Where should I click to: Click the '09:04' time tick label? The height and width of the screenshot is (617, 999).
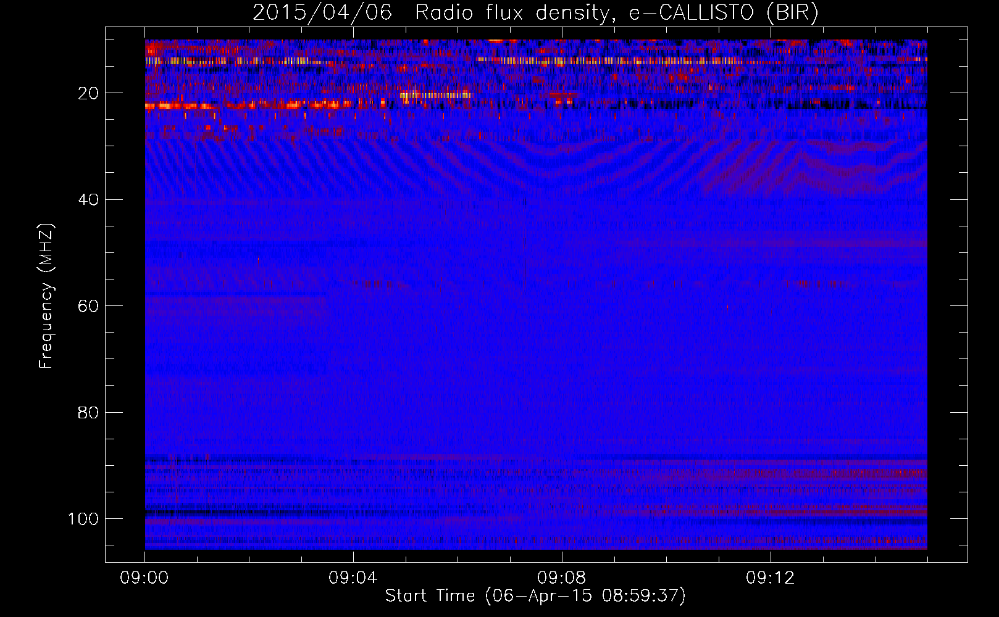tap(353, 578)
